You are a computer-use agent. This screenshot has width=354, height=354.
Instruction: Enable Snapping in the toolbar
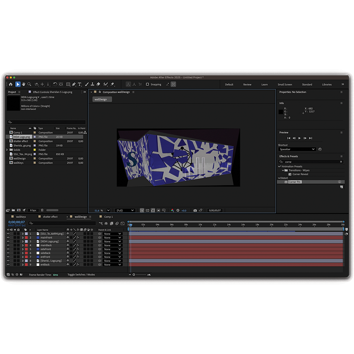147,84
